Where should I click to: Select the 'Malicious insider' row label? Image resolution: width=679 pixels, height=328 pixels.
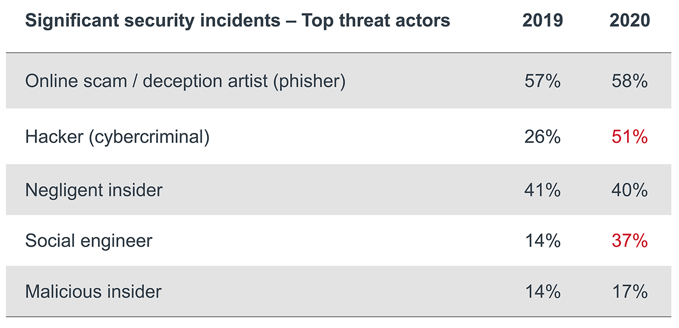pyautogui.click(x=93, y=292)
